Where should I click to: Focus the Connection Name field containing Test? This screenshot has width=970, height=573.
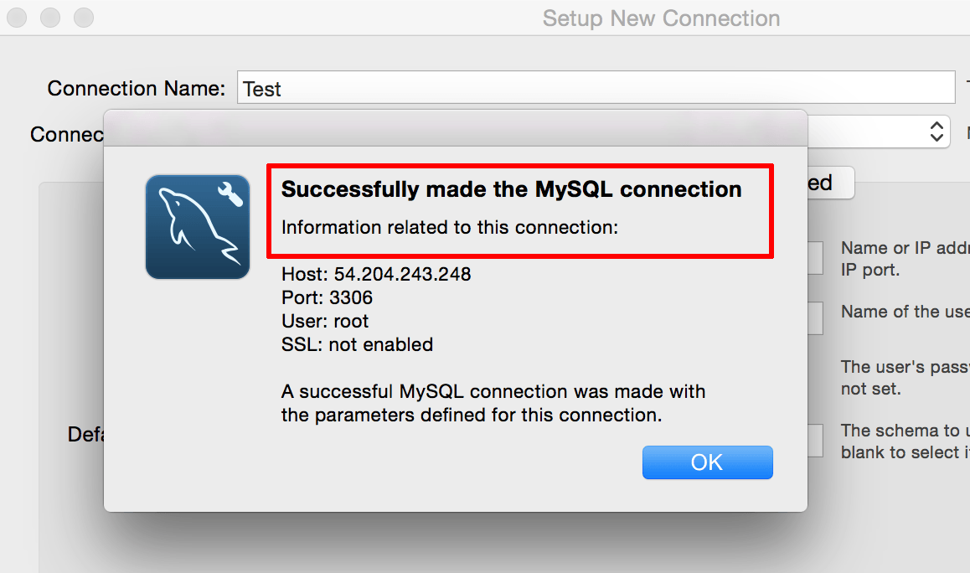[596, 88]
